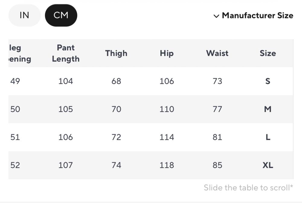The height and width of the screenshot is (203, 302).
Task: Select the size S row label
Action: click(268, 81)
